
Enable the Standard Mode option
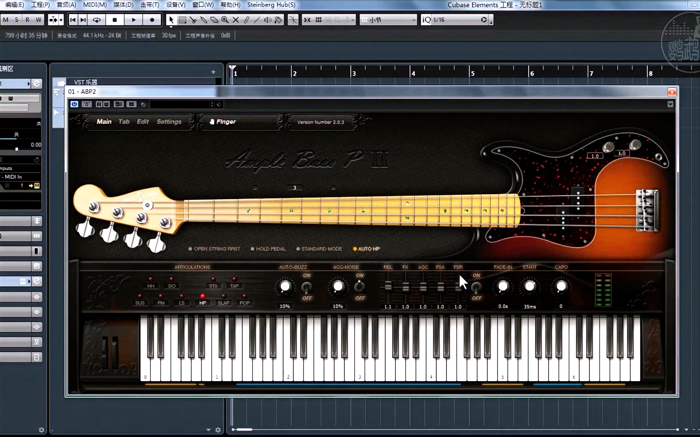click(x=319, y=249)
